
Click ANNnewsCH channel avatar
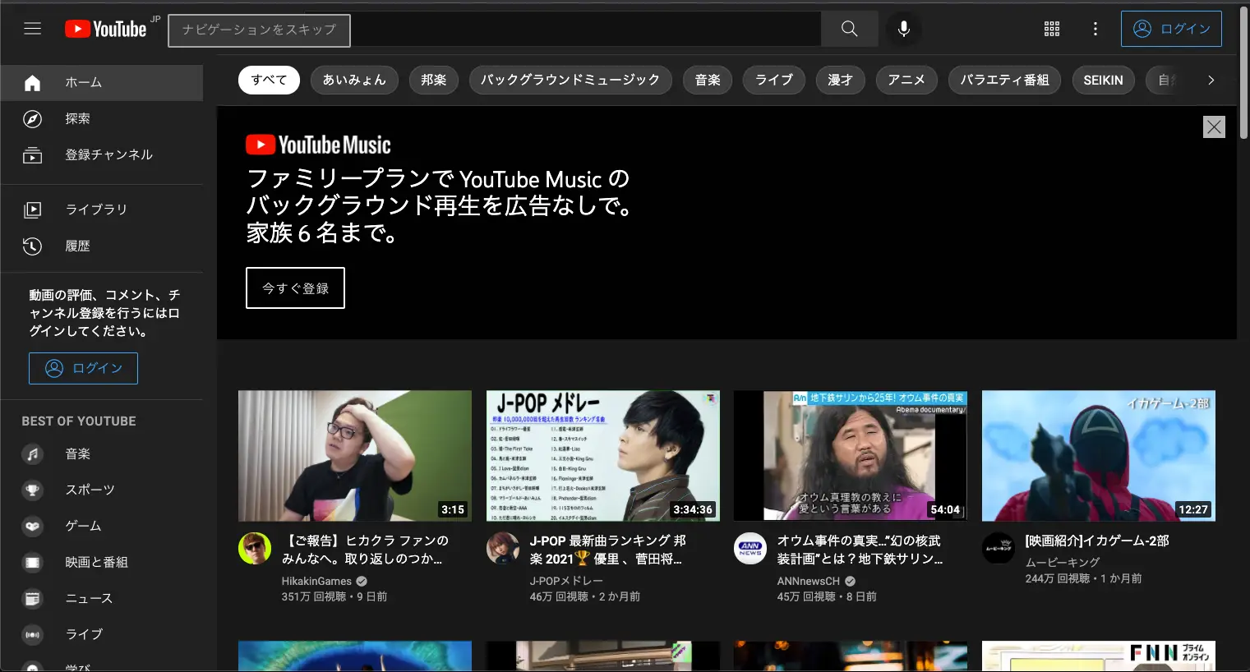tap(750, 548)
